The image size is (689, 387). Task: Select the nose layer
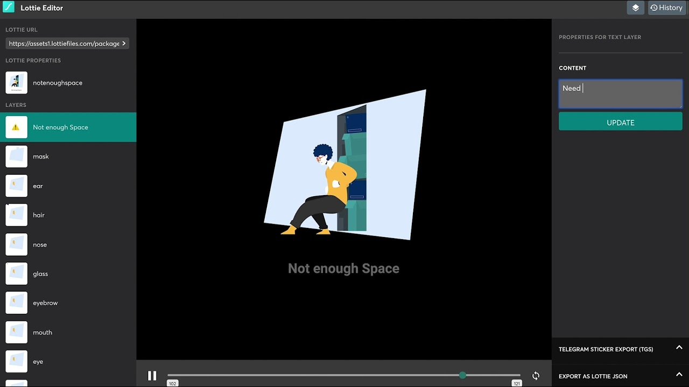pos(68,245)
